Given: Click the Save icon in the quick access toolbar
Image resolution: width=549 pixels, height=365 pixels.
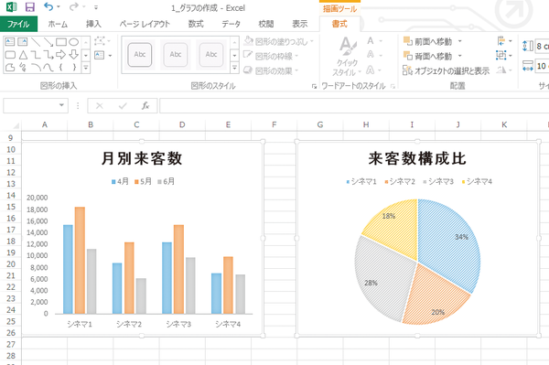Looking at the screenshot, I should coord(30,7).
